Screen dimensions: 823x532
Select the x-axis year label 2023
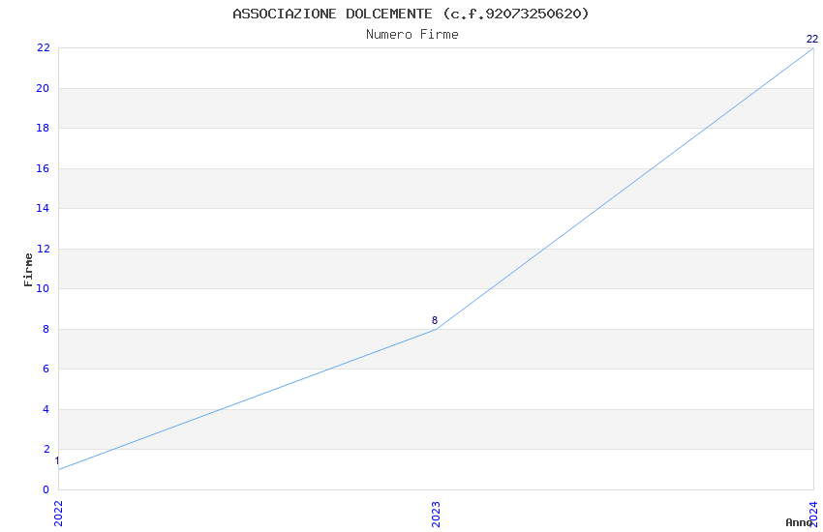(436, 514)
